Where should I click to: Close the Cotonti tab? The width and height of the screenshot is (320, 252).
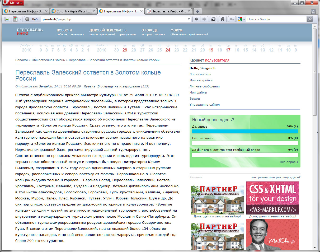click(94, 11)
